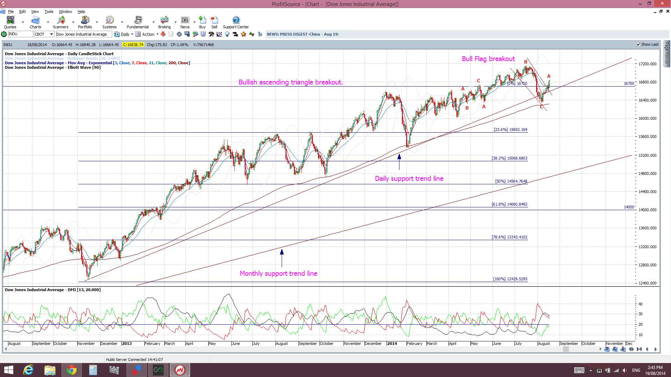
Task: Click the line-chart indicator icon
Action: (219, 34)
